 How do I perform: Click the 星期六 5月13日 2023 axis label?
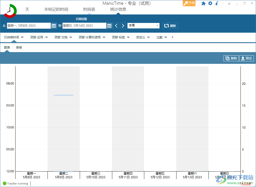(192, 175)
